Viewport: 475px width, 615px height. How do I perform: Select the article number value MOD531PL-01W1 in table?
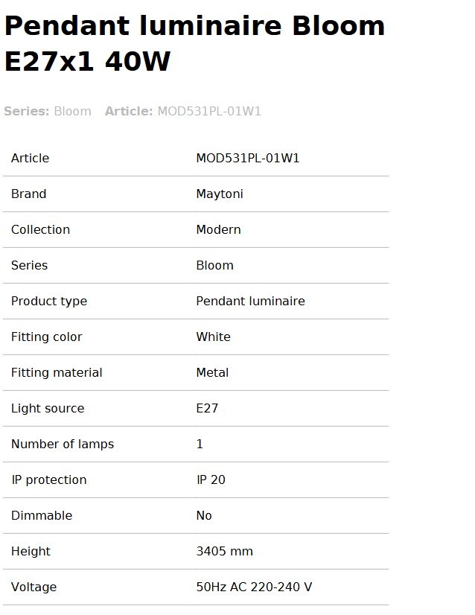point(248,158)
